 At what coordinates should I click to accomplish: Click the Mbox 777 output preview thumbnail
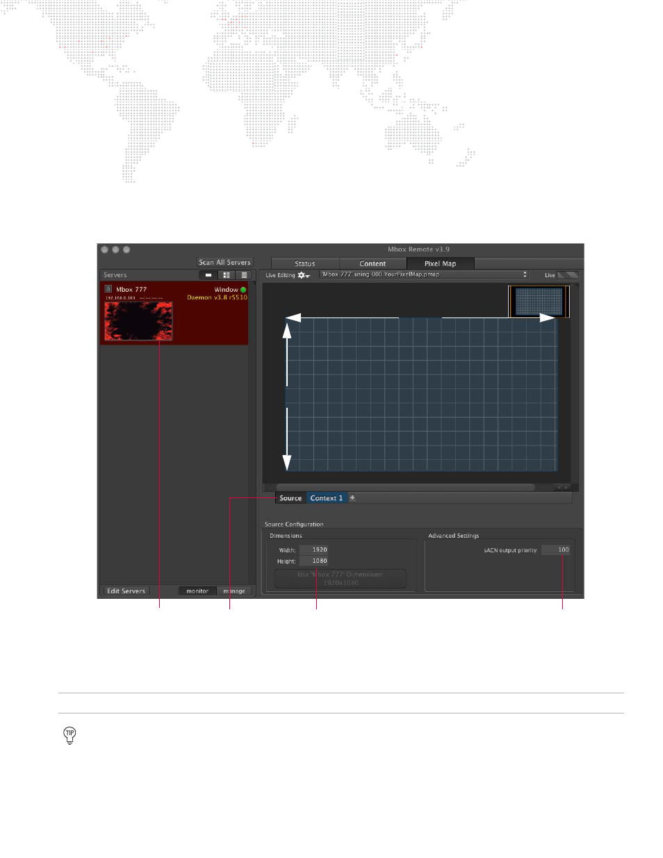[138, 321]
